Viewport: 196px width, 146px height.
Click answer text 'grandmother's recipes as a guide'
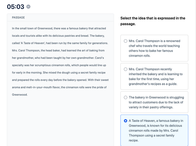[x=155, y=84]
